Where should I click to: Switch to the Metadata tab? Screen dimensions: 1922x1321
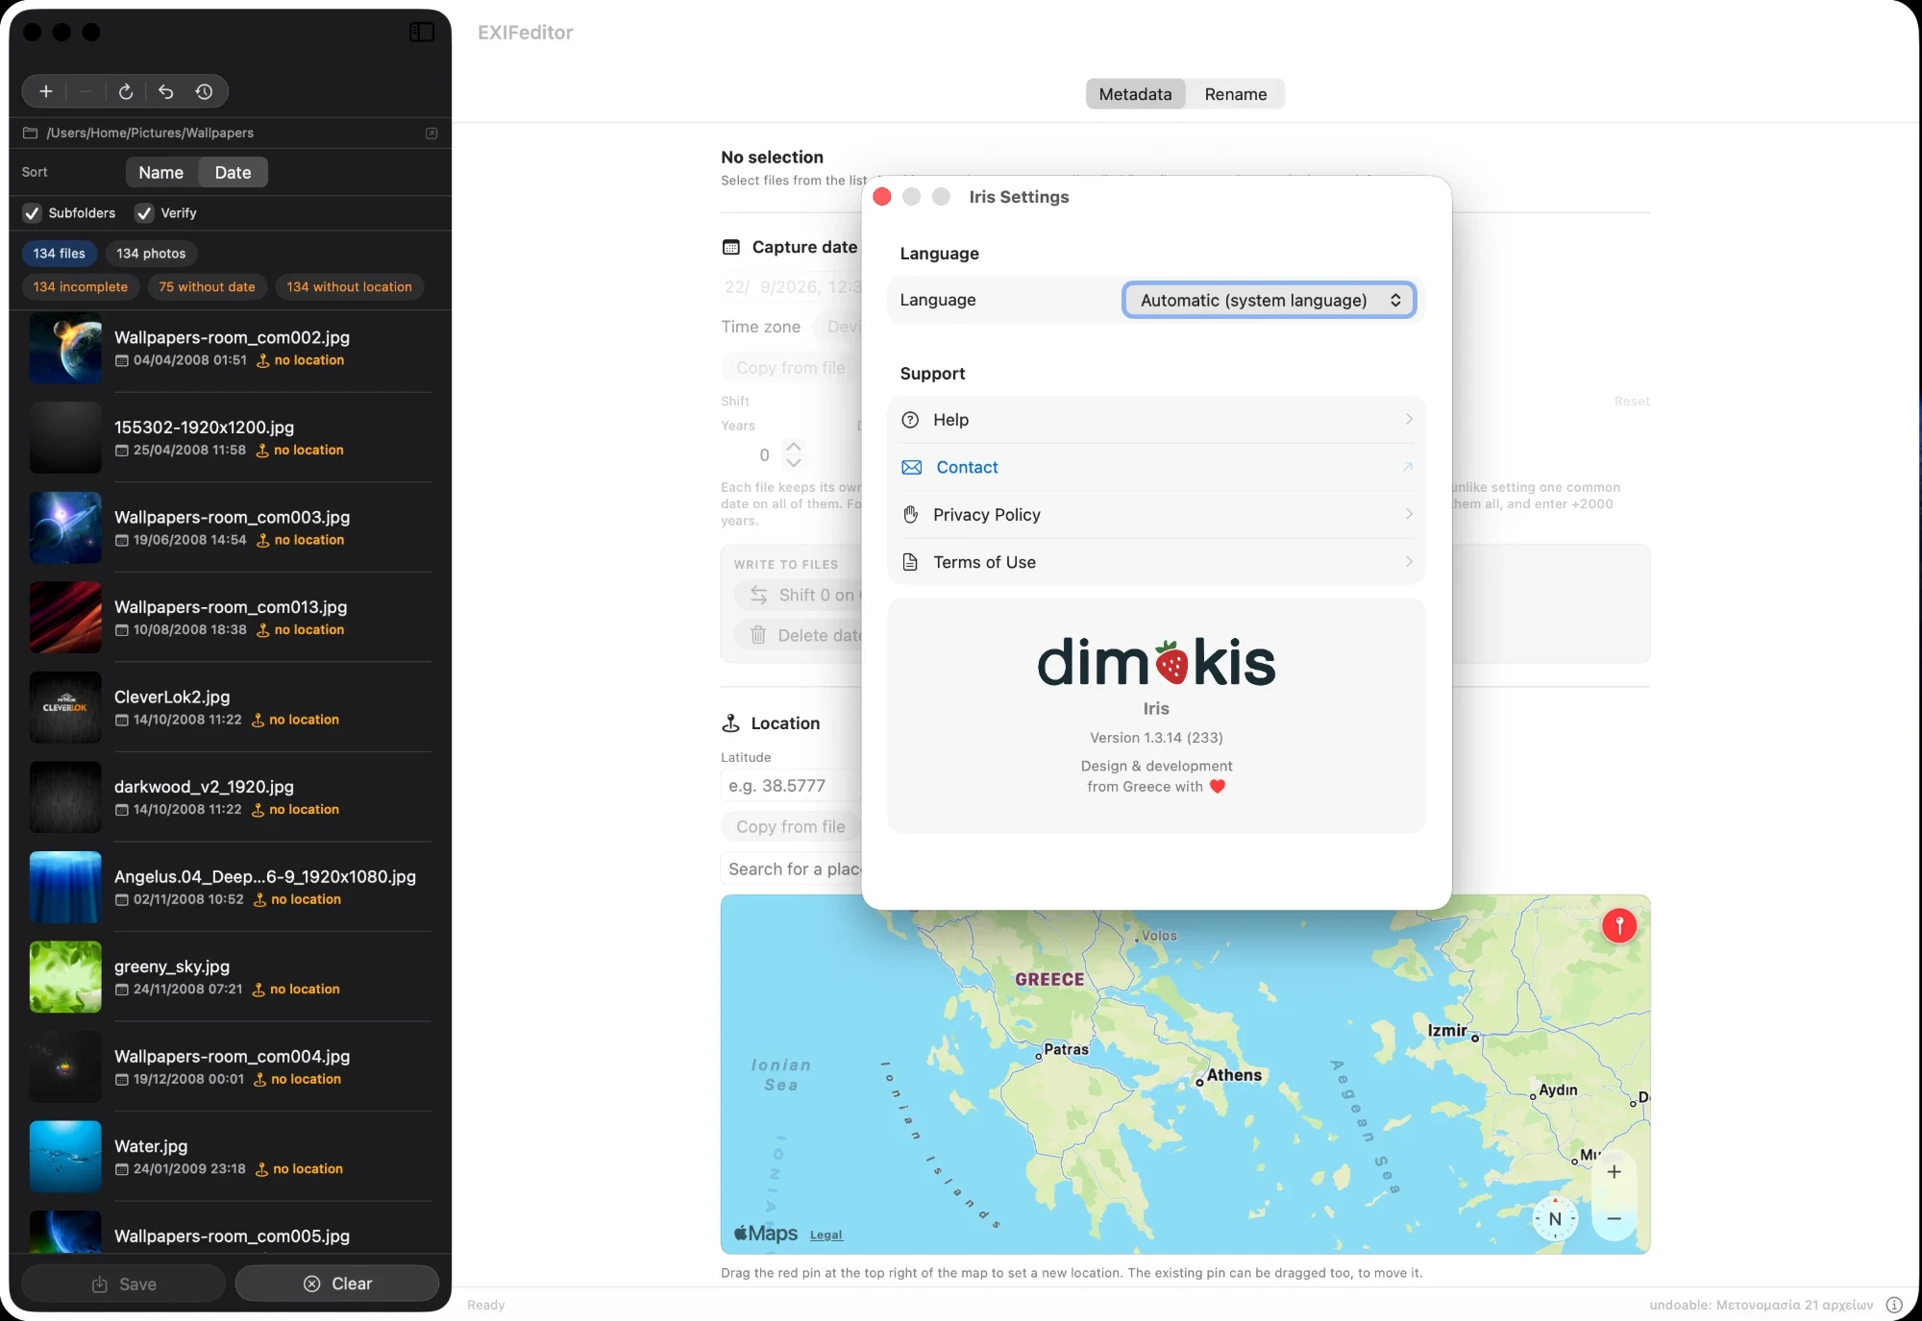click(1135, 94)
